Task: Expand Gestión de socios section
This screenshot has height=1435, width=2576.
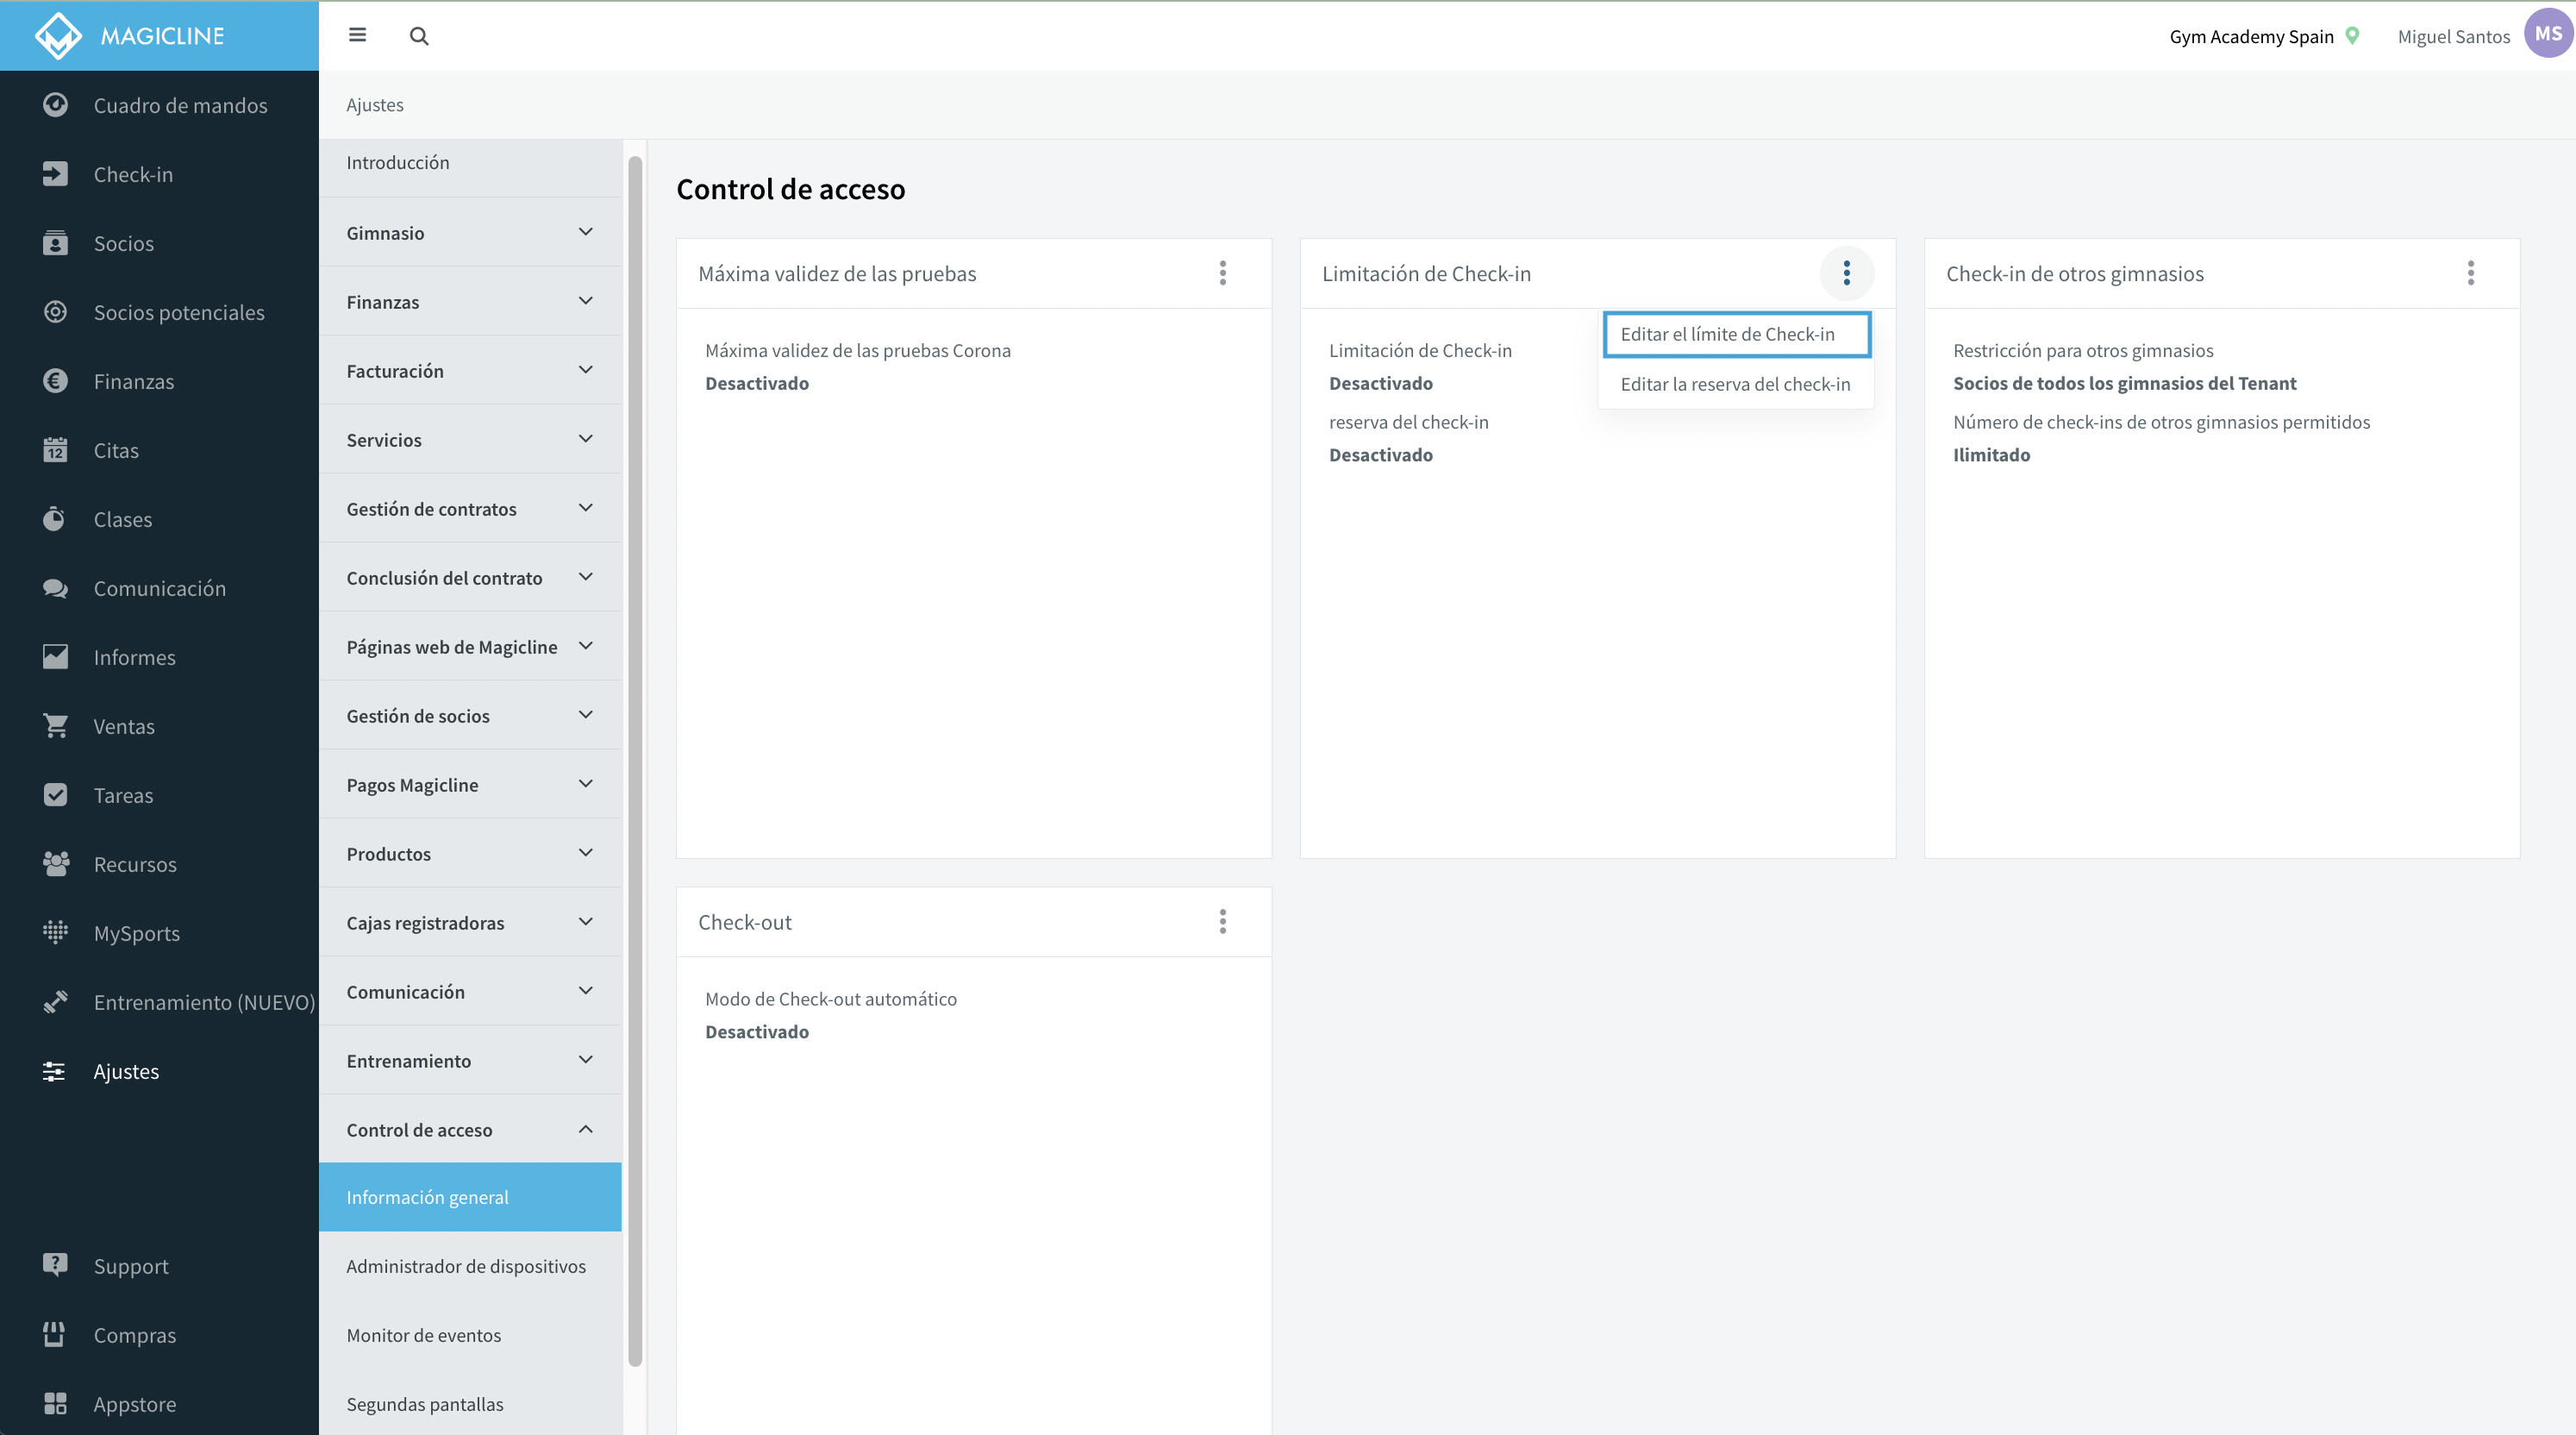Action: (470, 715)
